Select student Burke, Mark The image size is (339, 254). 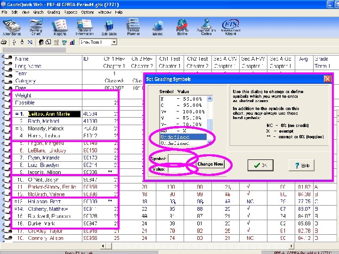pyautogui.click(x=41, y=223)
